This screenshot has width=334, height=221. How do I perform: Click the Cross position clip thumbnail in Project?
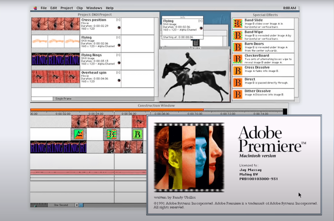56,24
